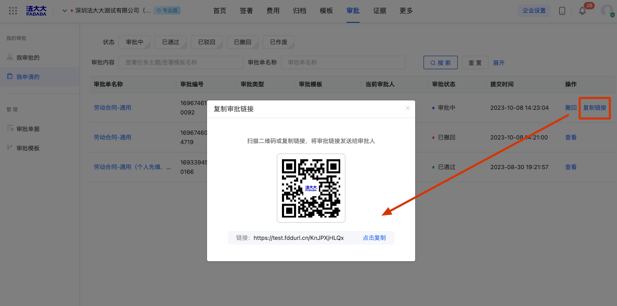The image size is (617, 306).
Task: Click the 审批中 status cell
Action: [x=443, y=108]
